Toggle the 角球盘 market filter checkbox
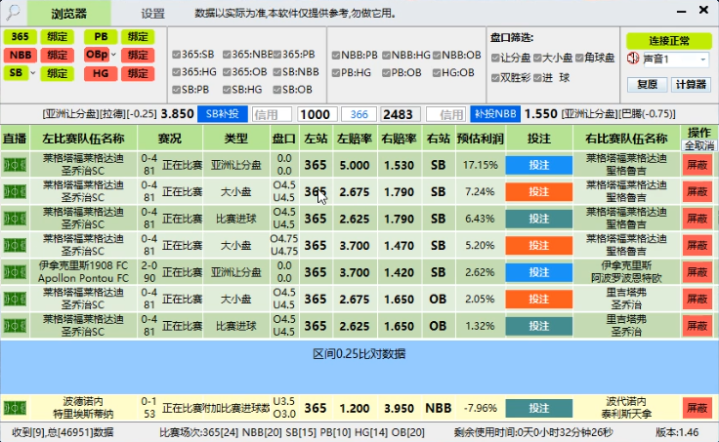 [x=580, y=59]
